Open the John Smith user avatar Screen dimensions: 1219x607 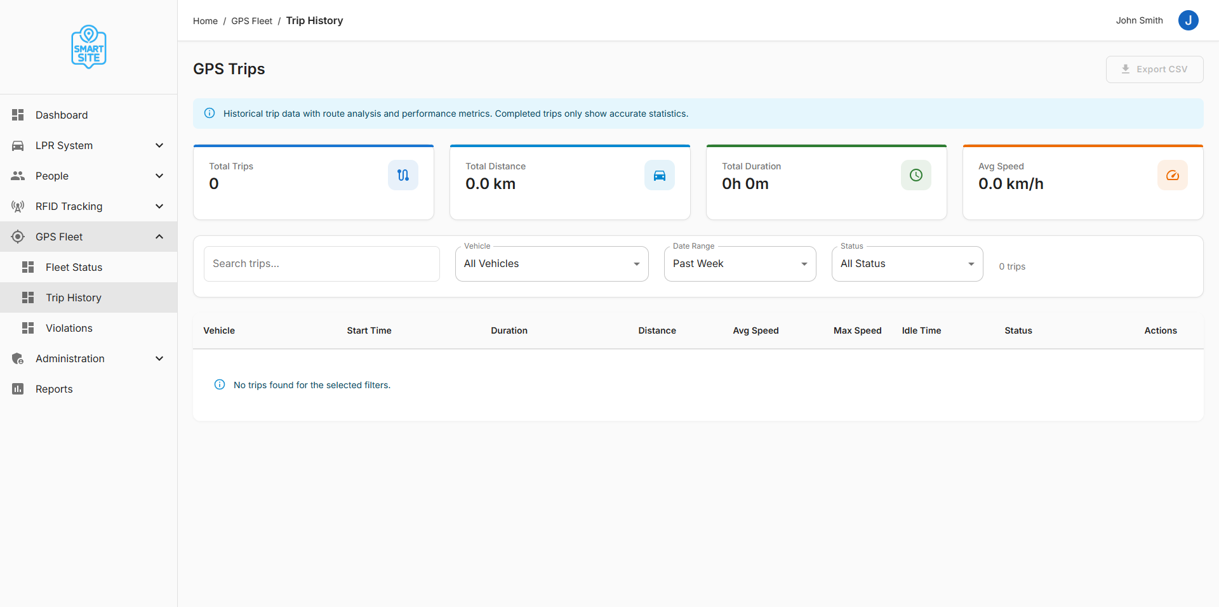(1188, 20)
